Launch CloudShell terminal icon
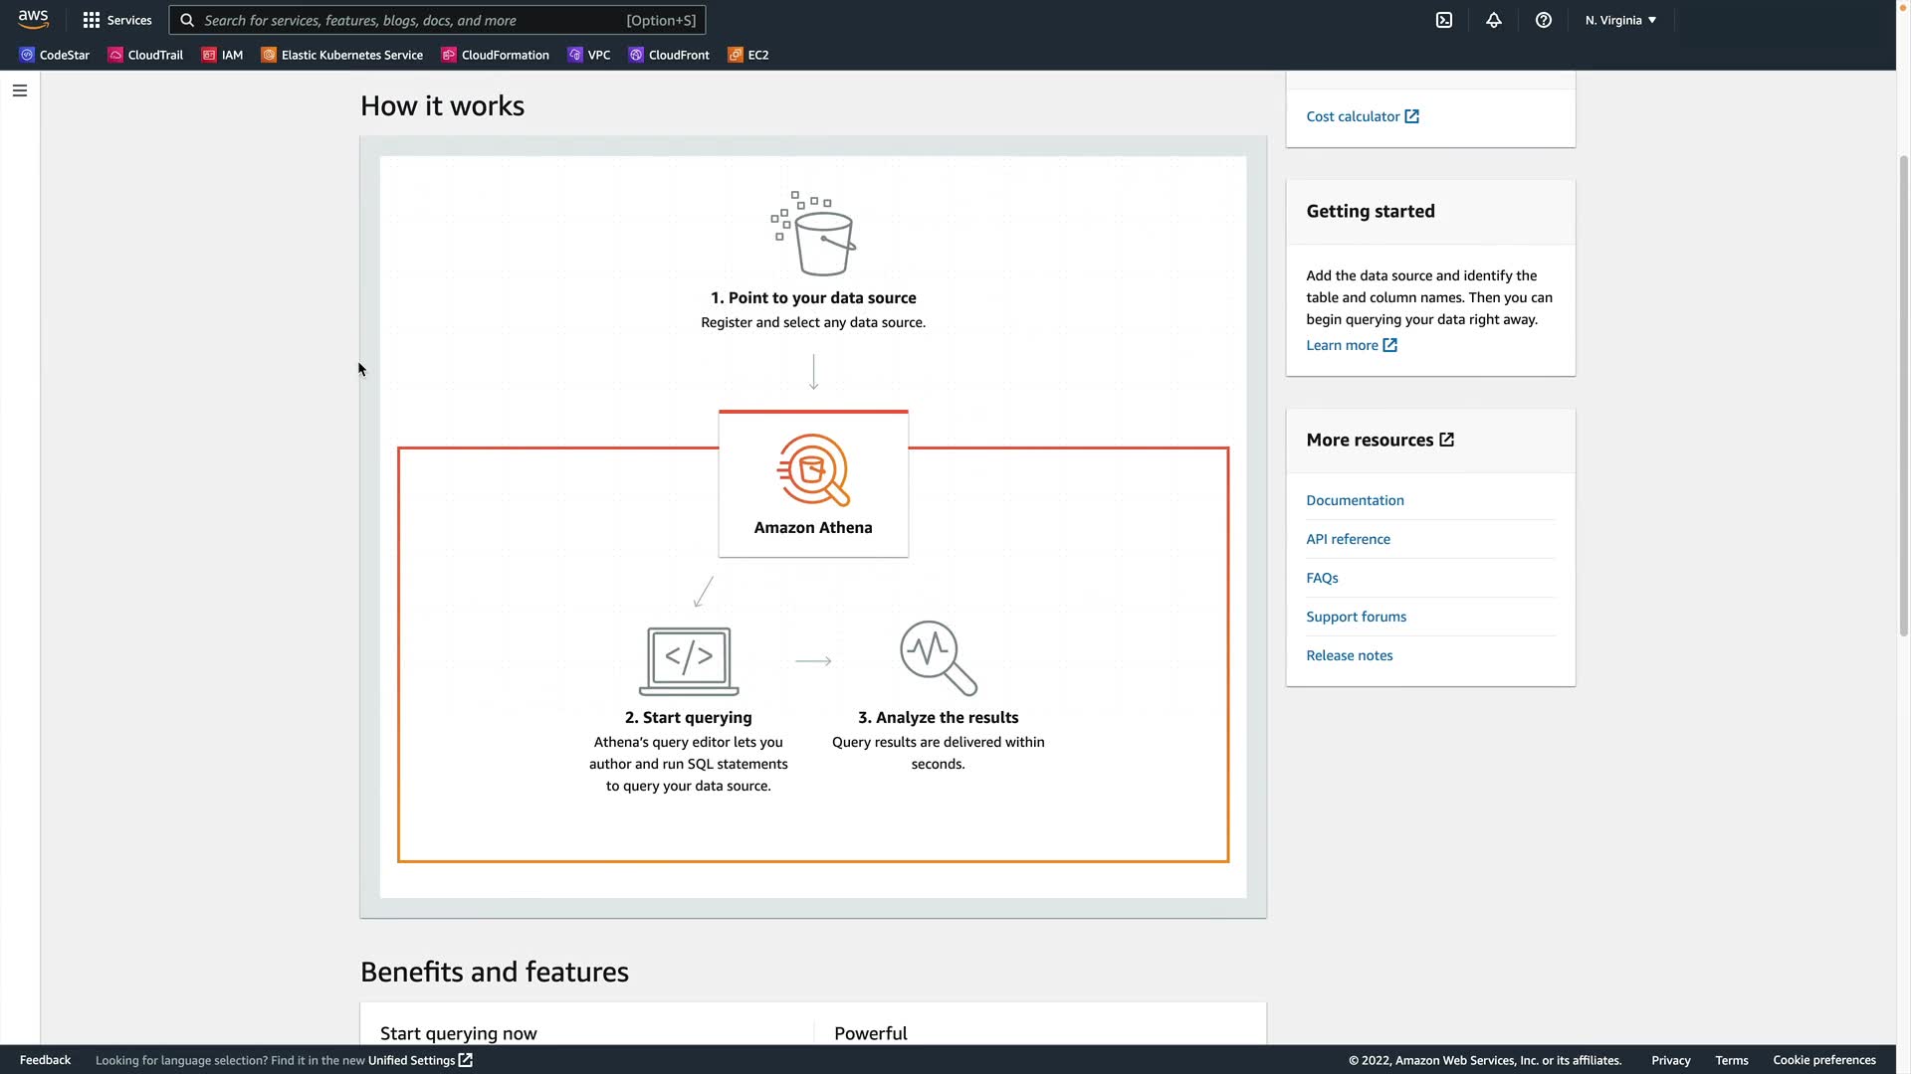Screen dimensions: 1911x1074 click(1444, 20)
